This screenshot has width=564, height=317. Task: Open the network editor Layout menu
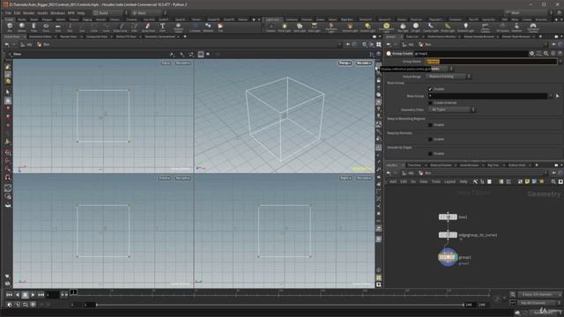pyautogui.click(x=449, y=182)
